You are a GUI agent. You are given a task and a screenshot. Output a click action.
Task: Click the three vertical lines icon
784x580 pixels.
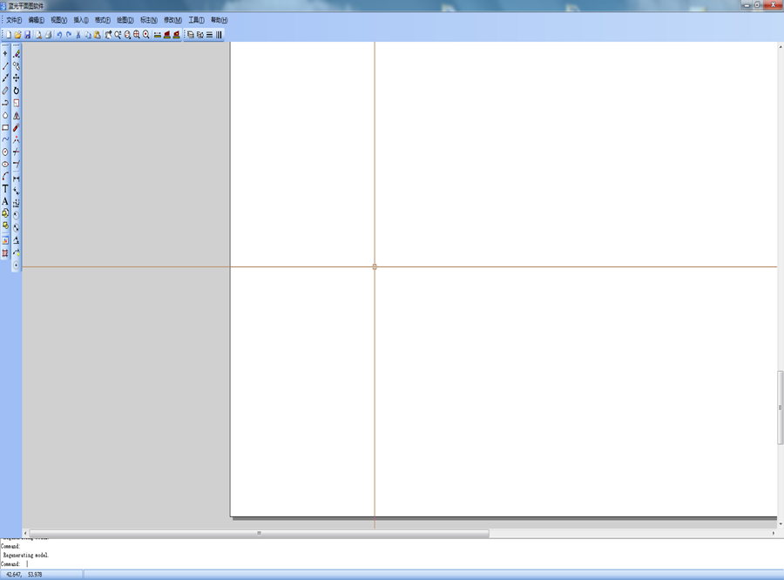click(219, 35)
